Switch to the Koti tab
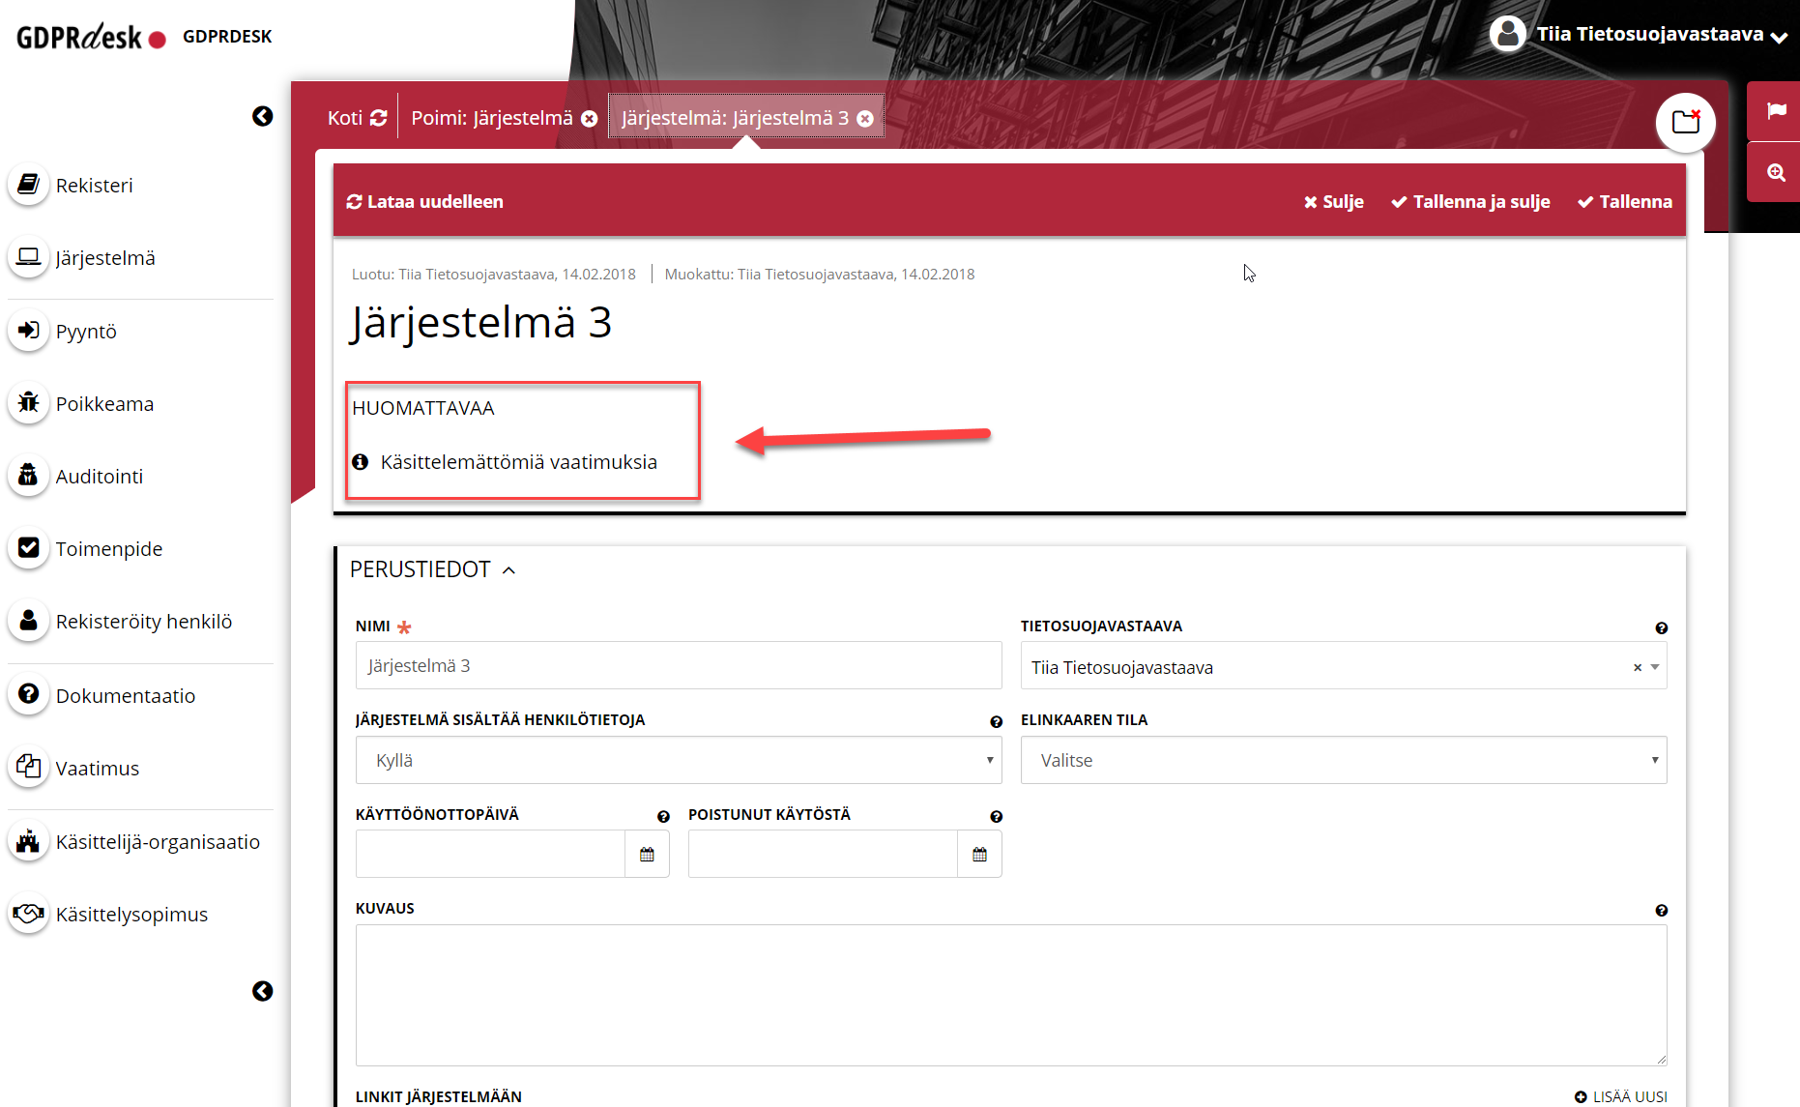The height and width of the screenshot is (1107, 1800). (345, 118)
